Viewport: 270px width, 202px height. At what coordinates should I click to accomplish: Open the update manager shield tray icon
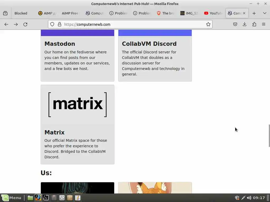(x=237, y=198)
